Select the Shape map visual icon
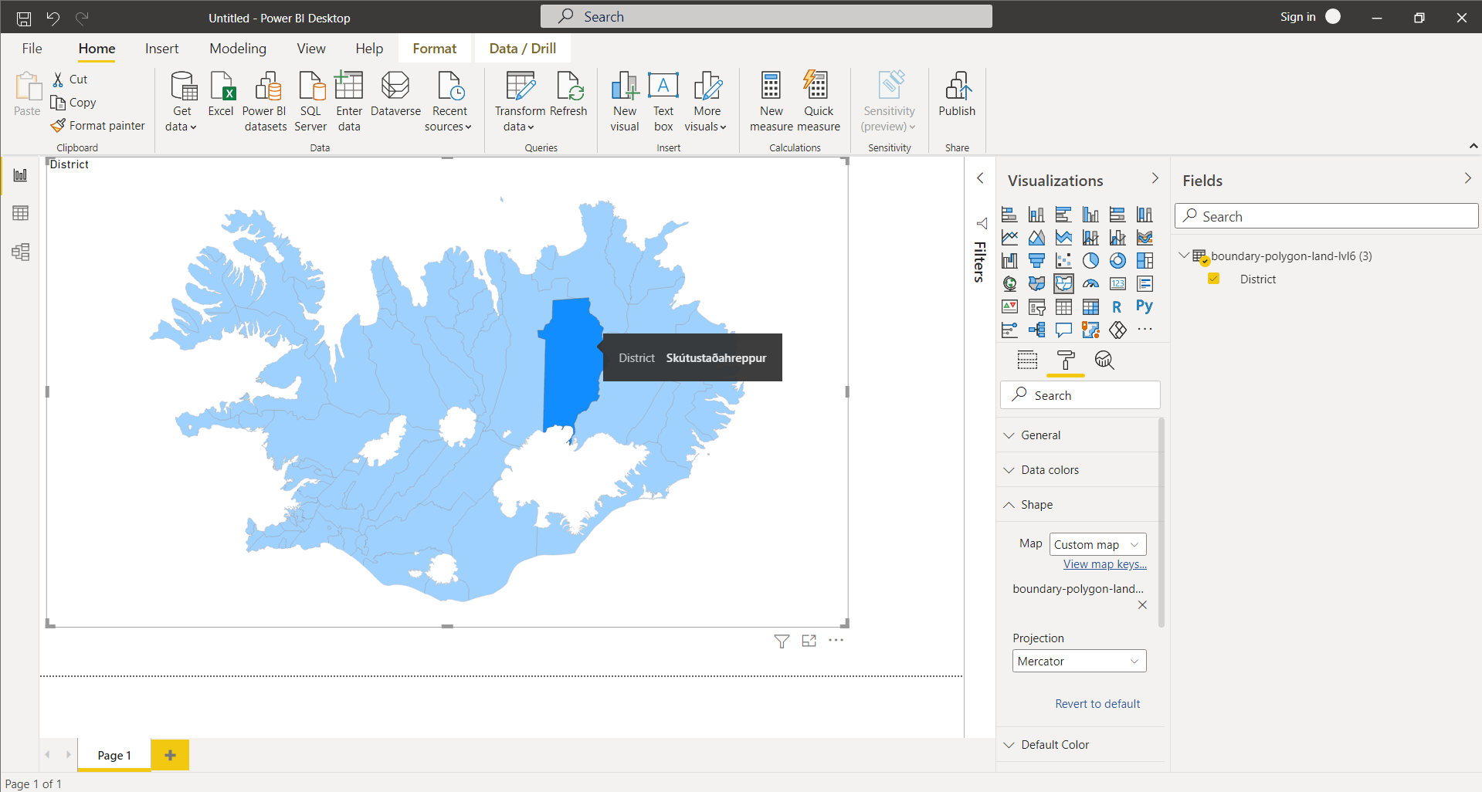Screen dimensions: 1482x792 point(1063,283)
